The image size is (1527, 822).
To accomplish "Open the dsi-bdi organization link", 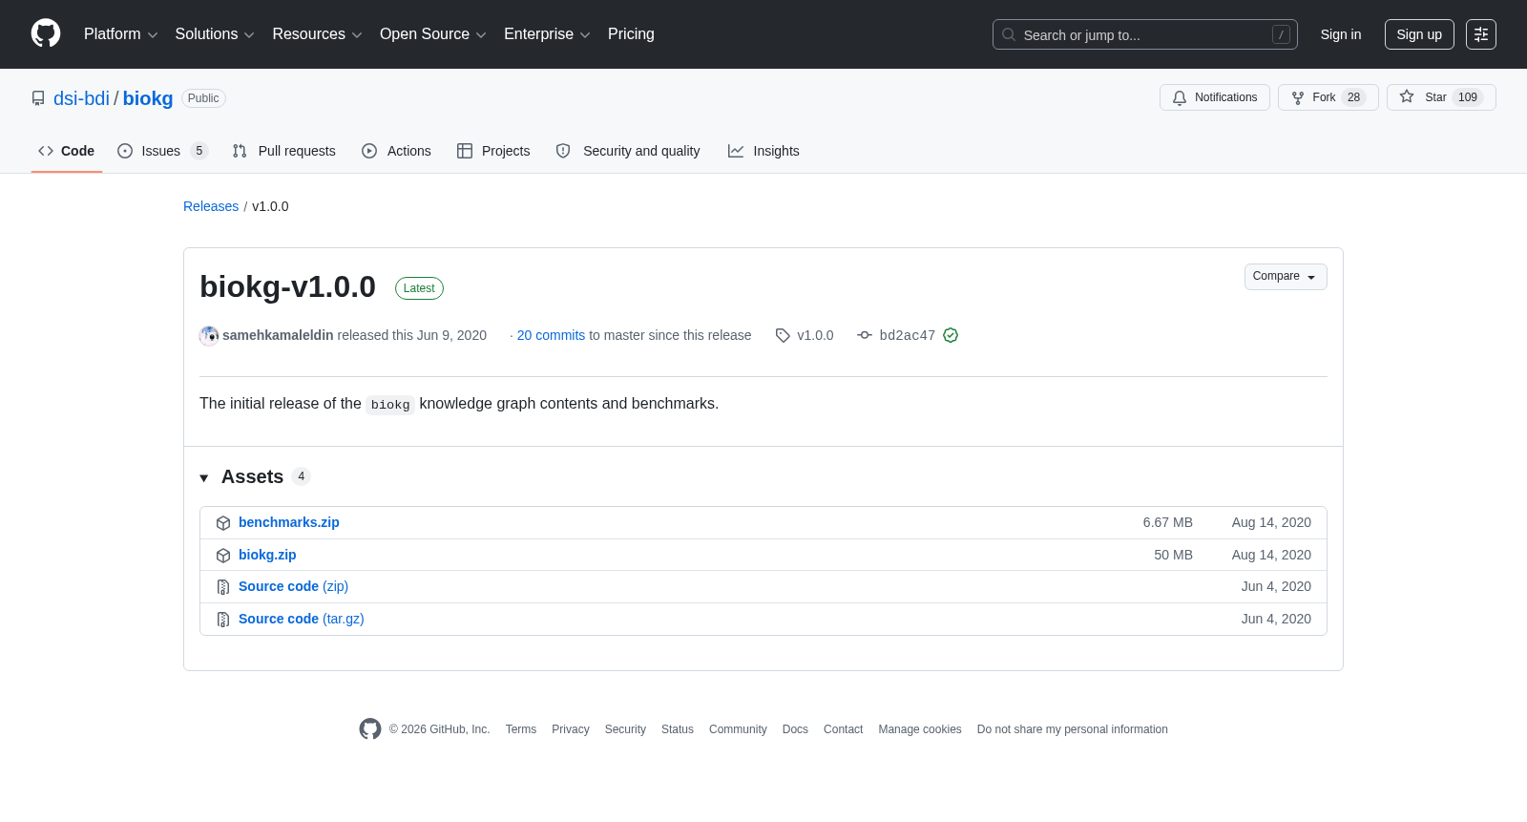I will [81, 98].
